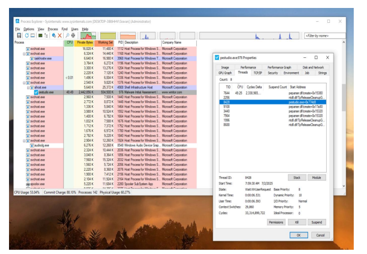Switch to the TCP/IP tab
367x254 pixels.
(x=257, y=73)
